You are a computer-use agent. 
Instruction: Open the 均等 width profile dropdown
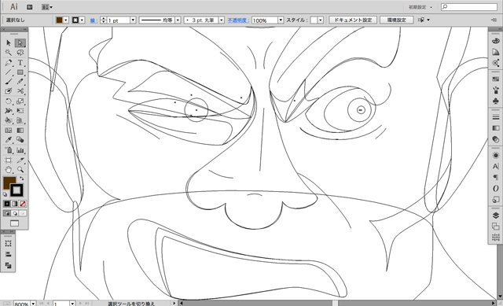tap(178, 20)
